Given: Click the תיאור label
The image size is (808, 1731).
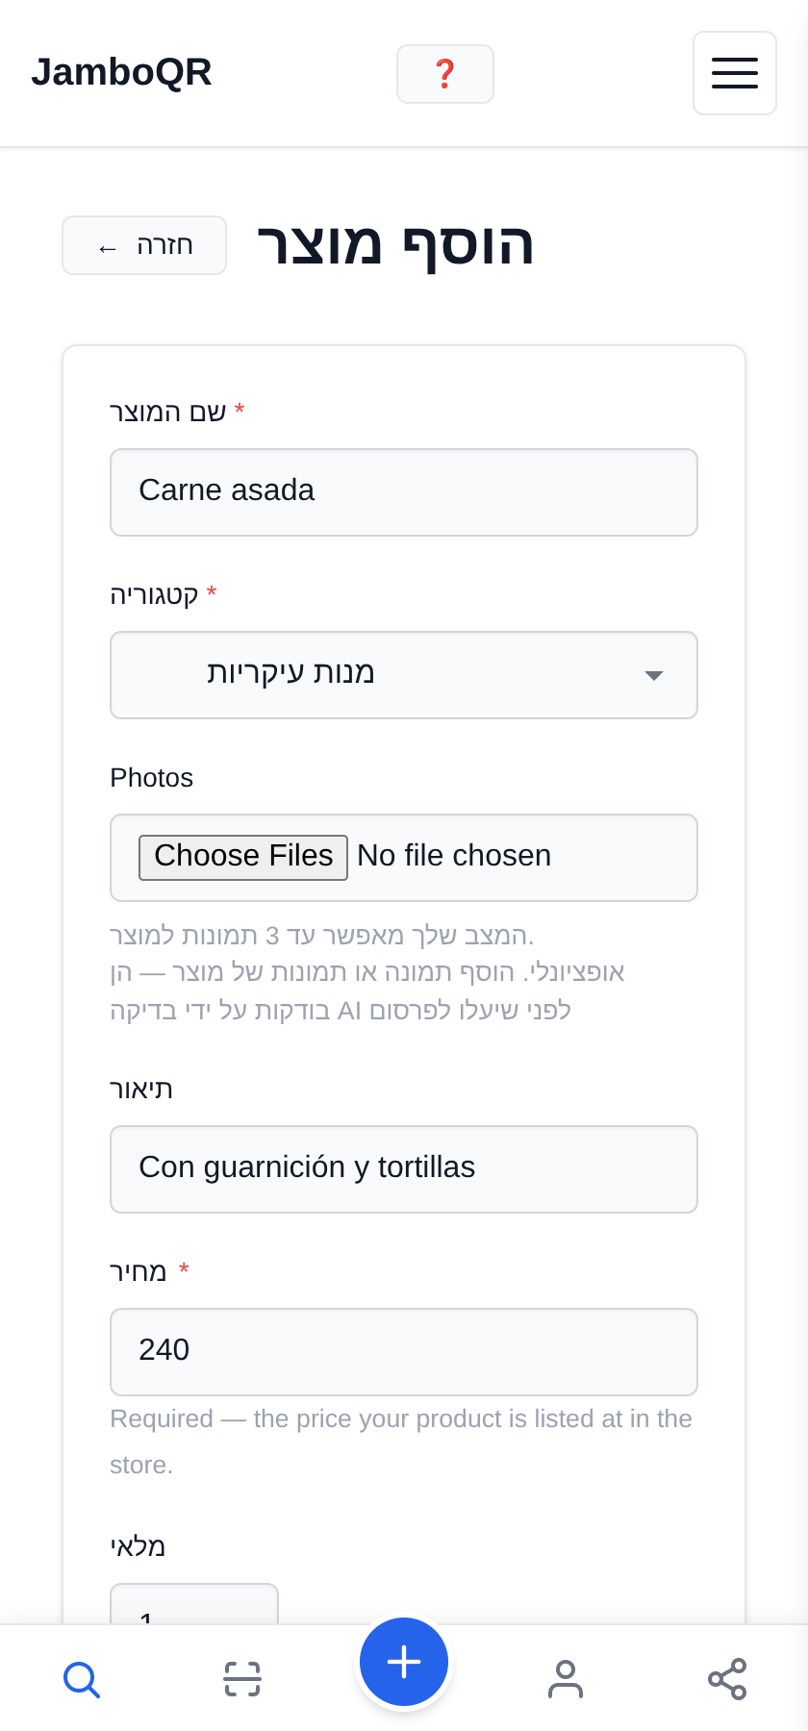Looking at the screenshot, I should 141,1090.
